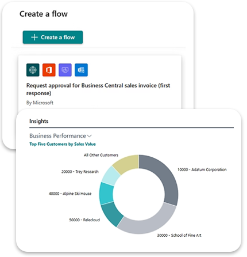Click the turquoise Alpine Ski House segment
Image resolution: width=247 pixels, height=257 pixels.
coord(106,193)
